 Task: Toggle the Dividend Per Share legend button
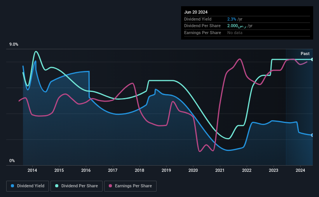[77, 186]
